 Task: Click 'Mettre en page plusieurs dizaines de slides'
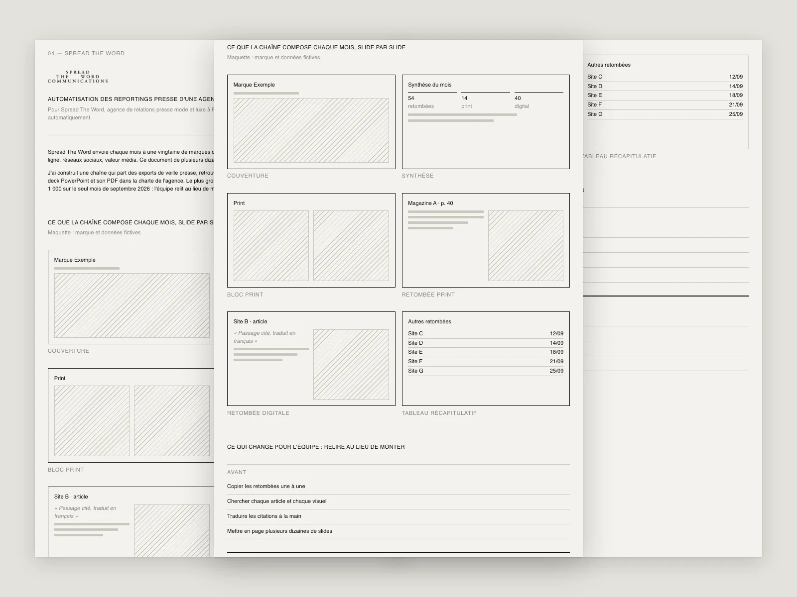[x=279, y=531]
